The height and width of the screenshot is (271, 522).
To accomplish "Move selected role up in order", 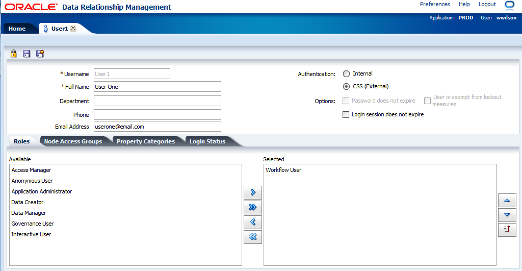I will pos(507,201).
